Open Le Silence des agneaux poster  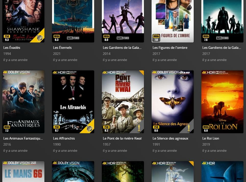[173, 102]
